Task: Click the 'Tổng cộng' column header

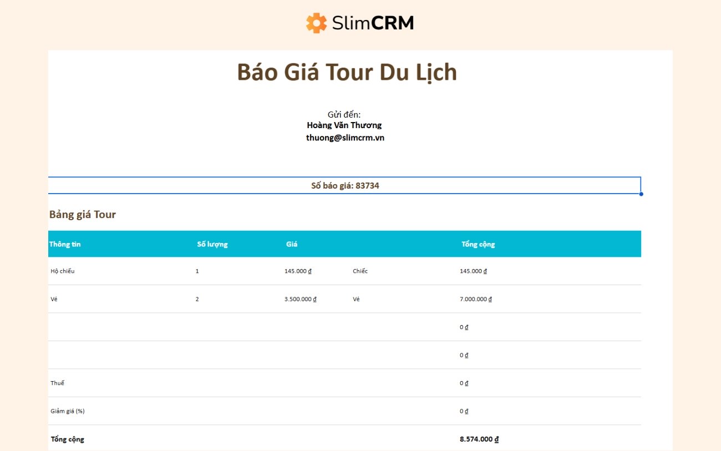Action: [x=478, y=244]
